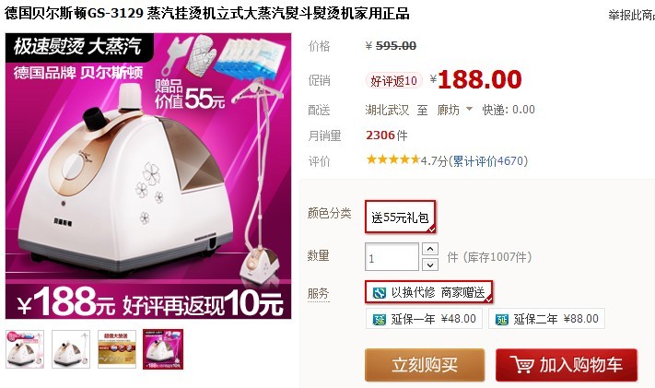Select the 延保二年 ¥88.00 option
655x388 pixels.
click(546, 319)
